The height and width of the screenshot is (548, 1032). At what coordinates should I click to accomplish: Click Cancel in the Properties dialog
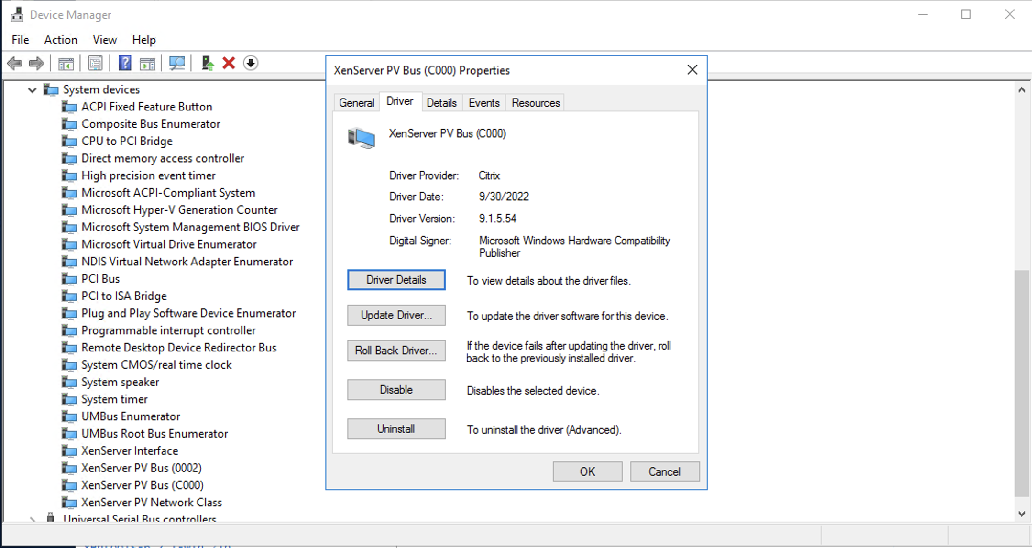click(664, 471)
